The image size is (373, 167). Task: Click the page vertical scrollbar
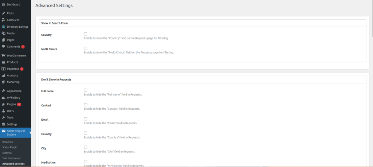(371, 22)
